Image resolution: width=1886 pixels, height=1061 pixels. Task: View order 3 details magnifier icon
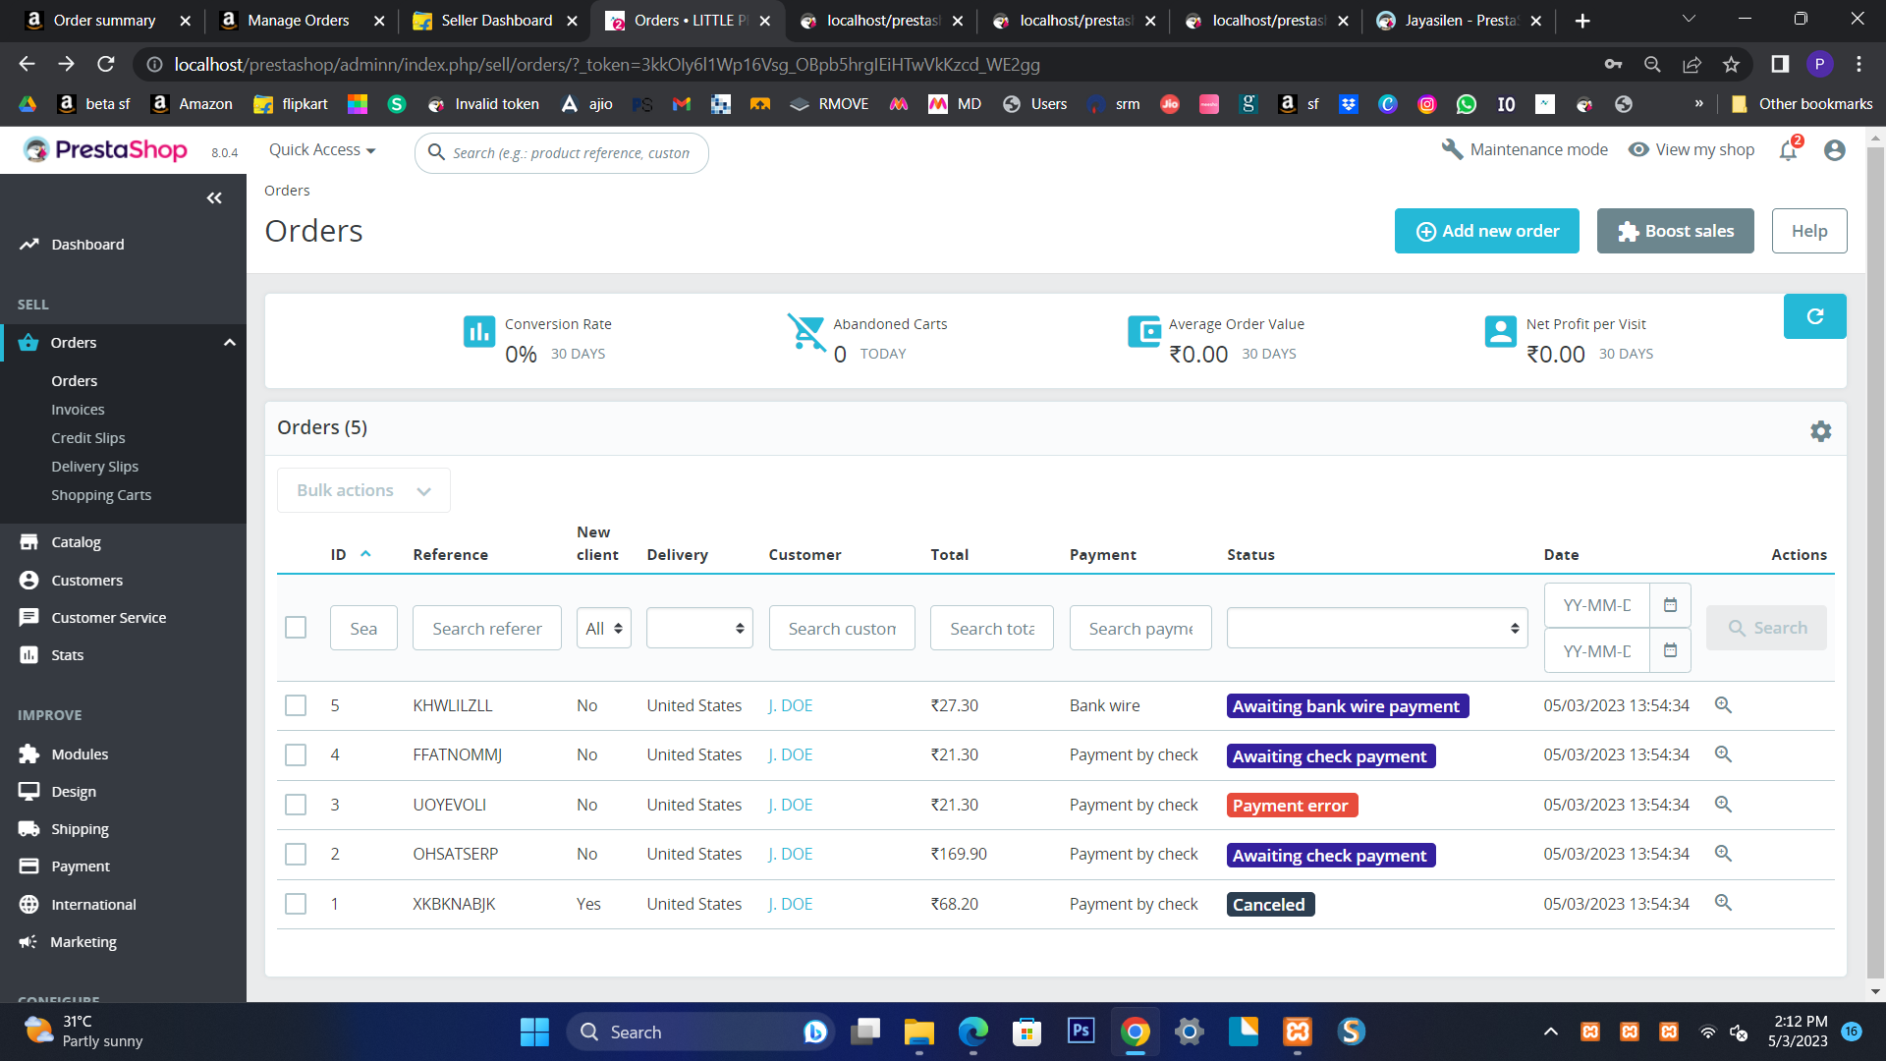1723,805
